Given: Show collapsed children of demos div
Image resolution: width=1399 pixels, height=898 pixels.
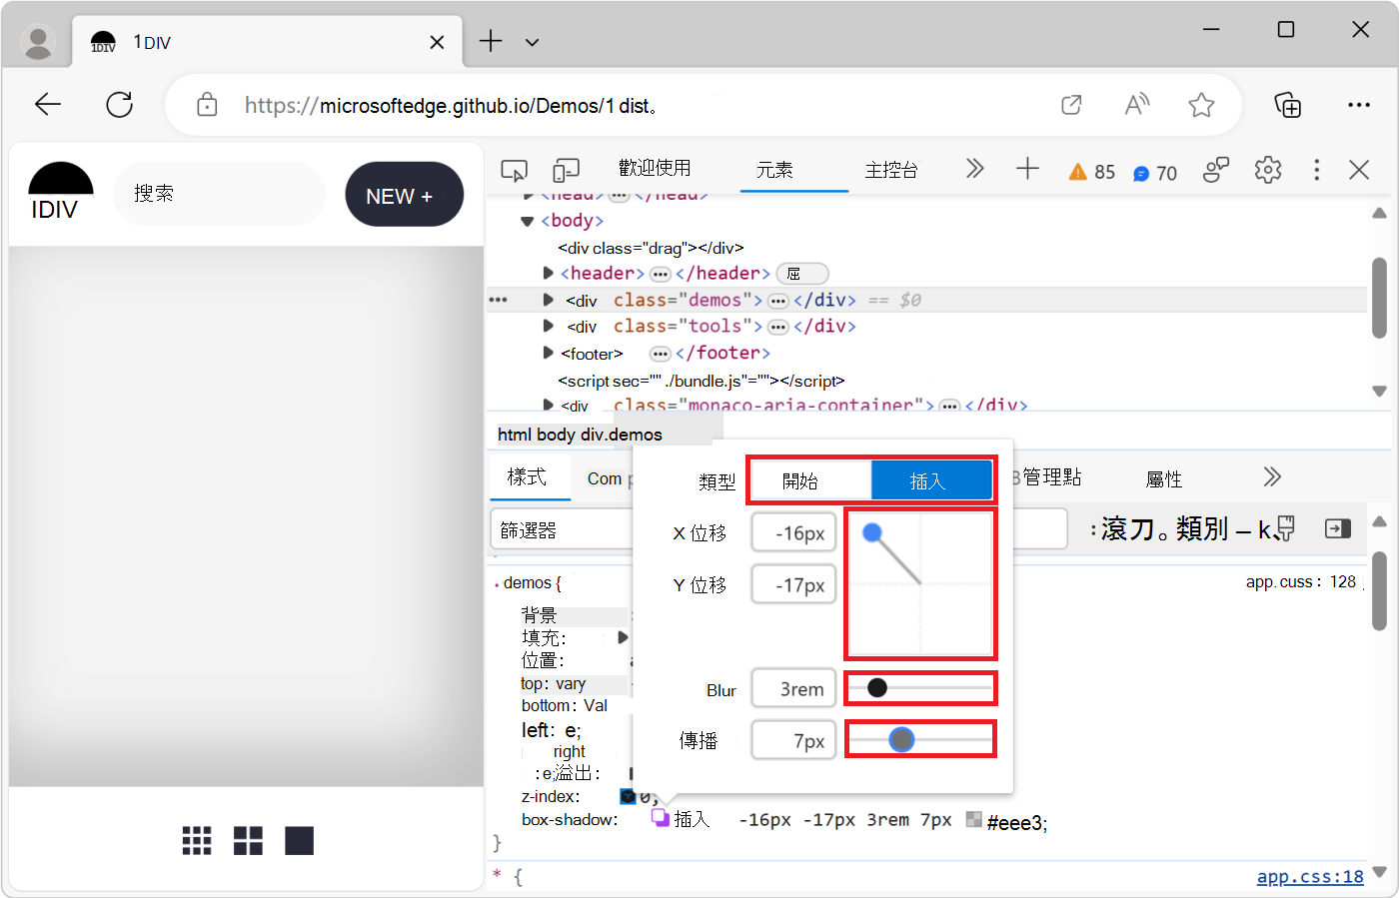Looking at the screenshot, I should pos(778,301).
